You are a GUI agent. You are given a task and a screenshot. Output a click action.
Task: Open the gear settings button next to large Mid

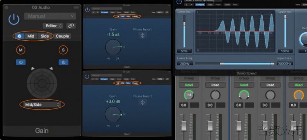click(19, 36)
